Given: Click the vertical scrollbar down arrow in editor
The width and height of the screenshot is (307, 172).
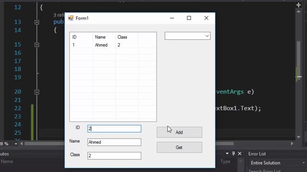Looking at the screenshot, I should pyautogui.click(x=298, y=137).
